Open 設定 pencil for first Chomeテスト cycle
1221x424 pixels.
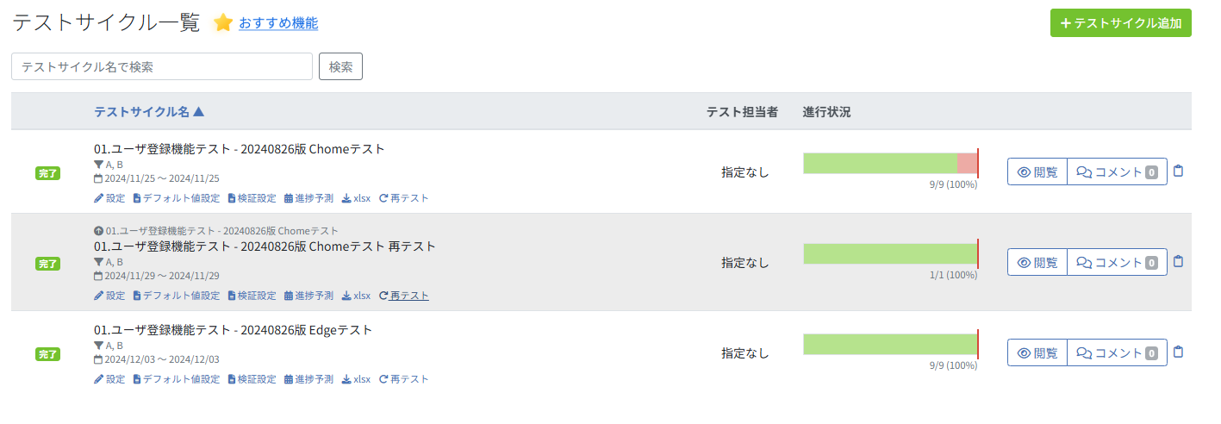109,198
